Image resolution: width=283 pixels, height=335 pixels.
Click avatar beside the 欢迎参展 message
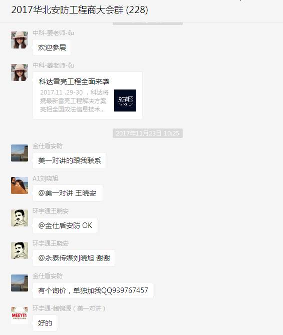pyautogui.click(x=20, y=40)
